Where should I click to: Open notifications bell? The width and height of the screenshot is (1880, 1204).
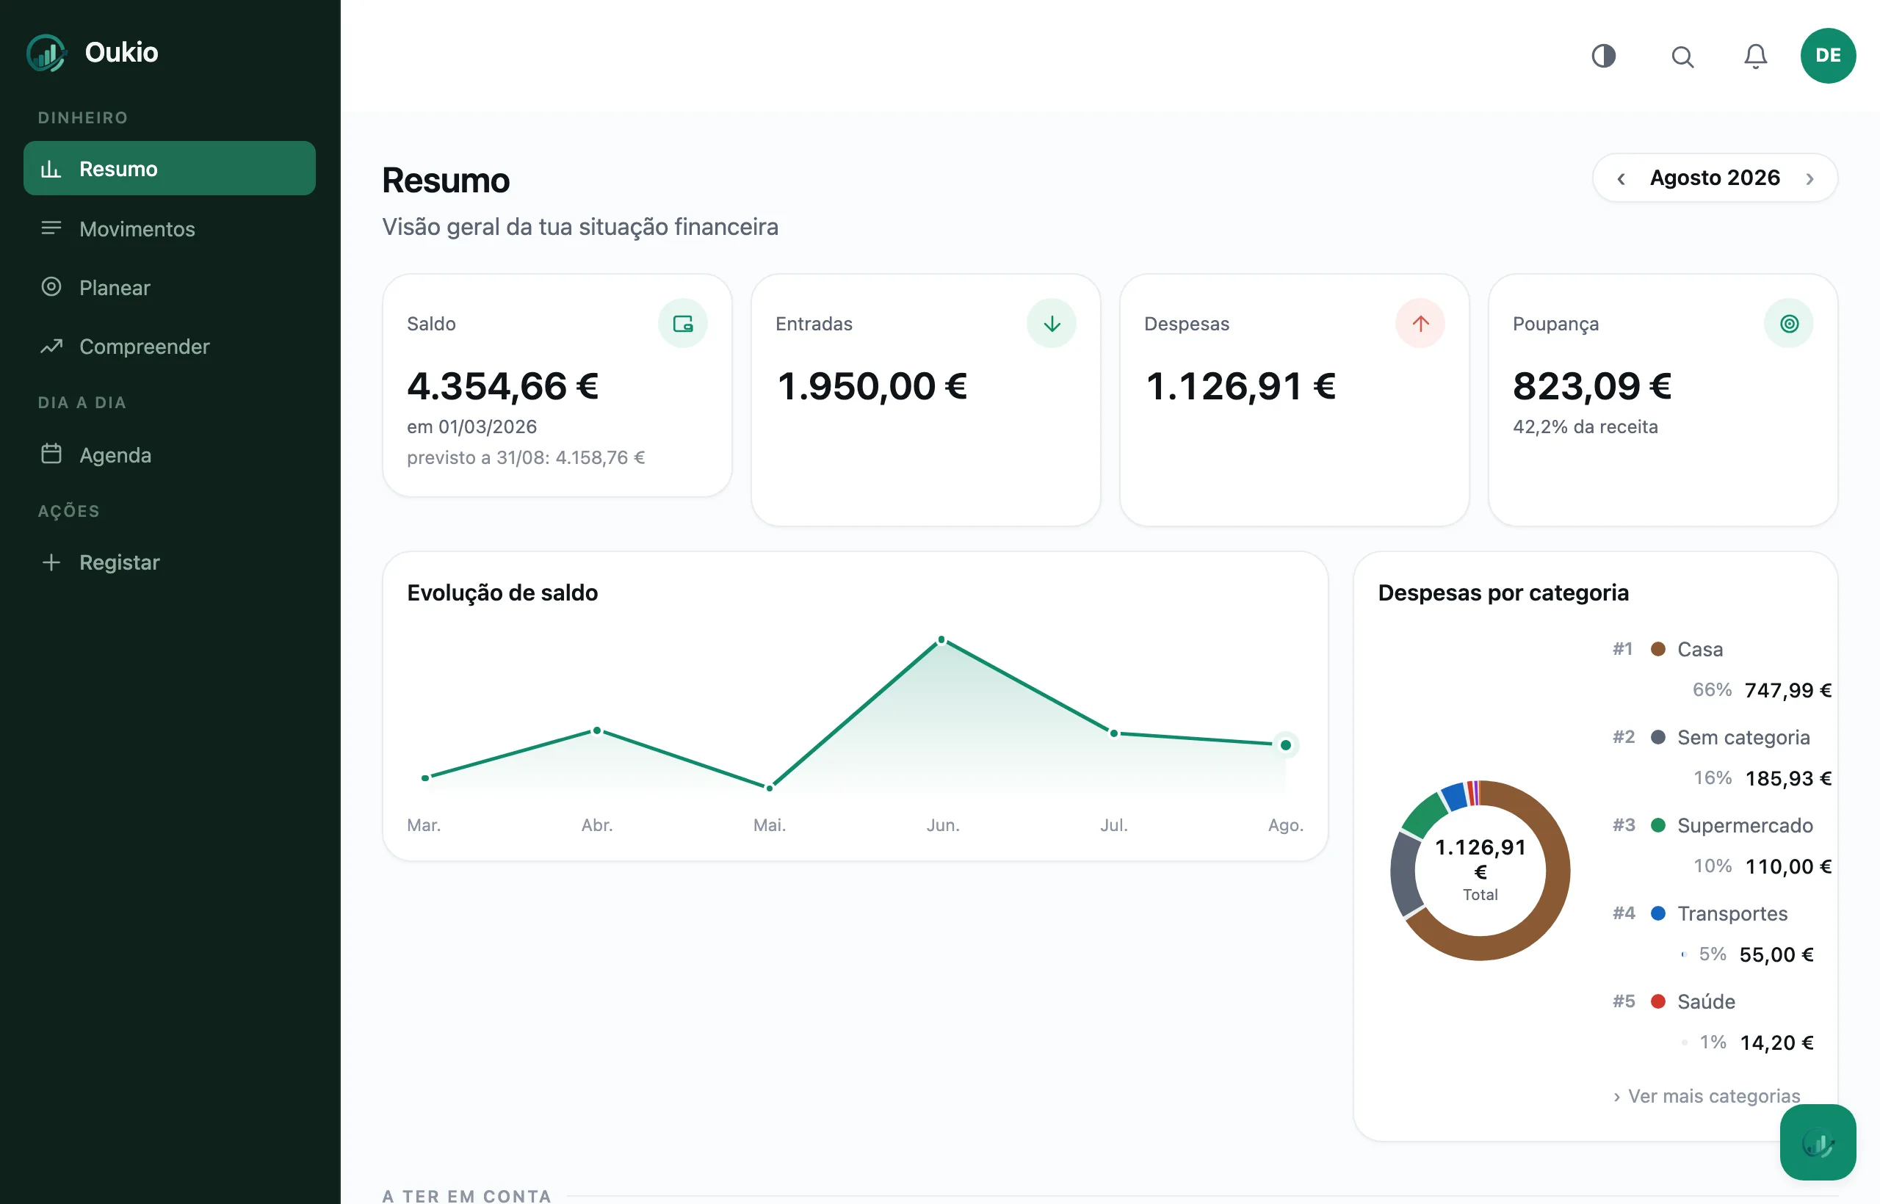pyautogui.click(x=1756, y=57)
